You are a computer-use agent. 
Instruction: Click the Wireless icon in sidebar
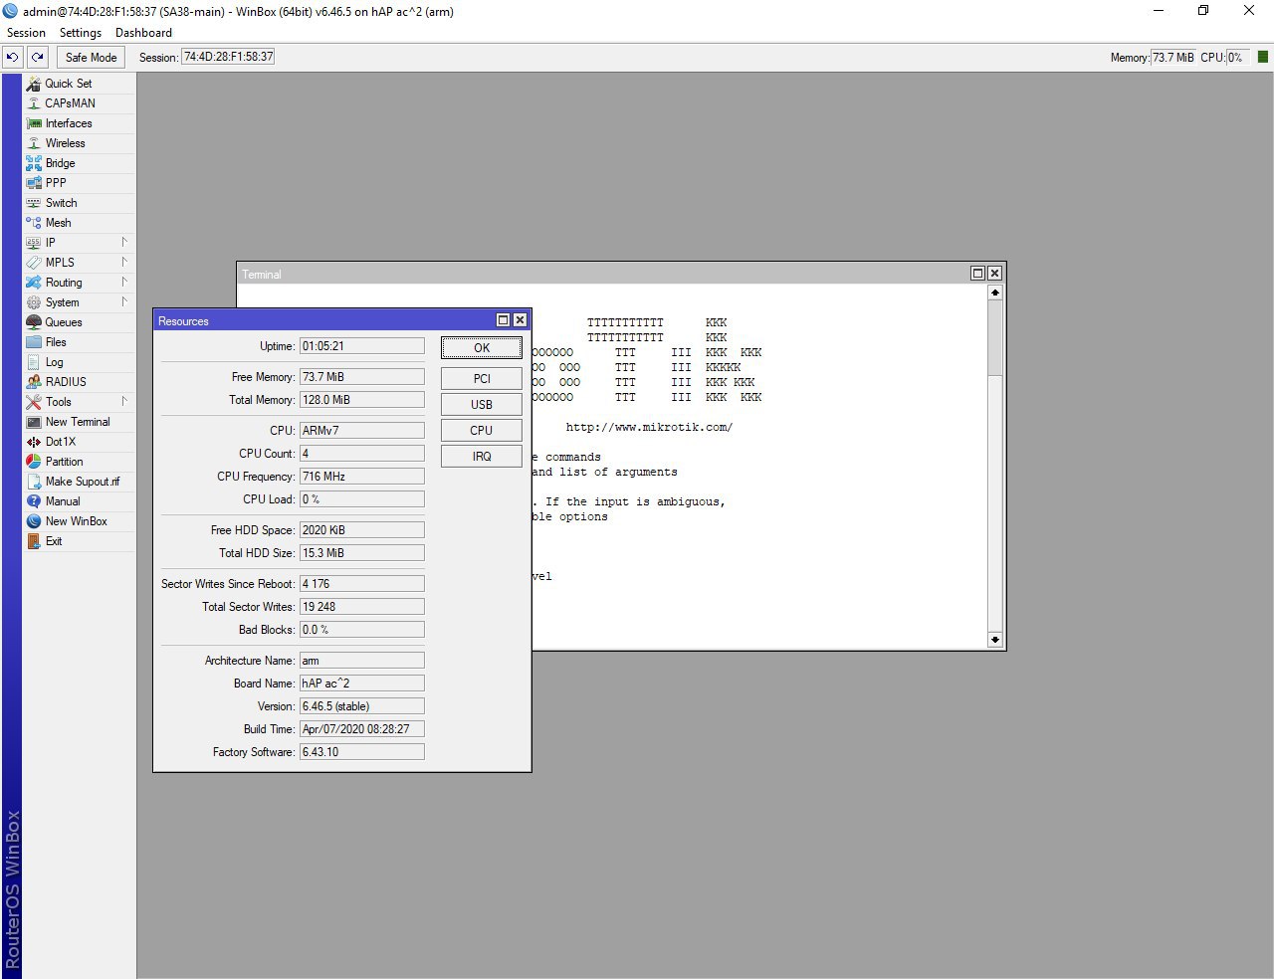pos(34,143)
